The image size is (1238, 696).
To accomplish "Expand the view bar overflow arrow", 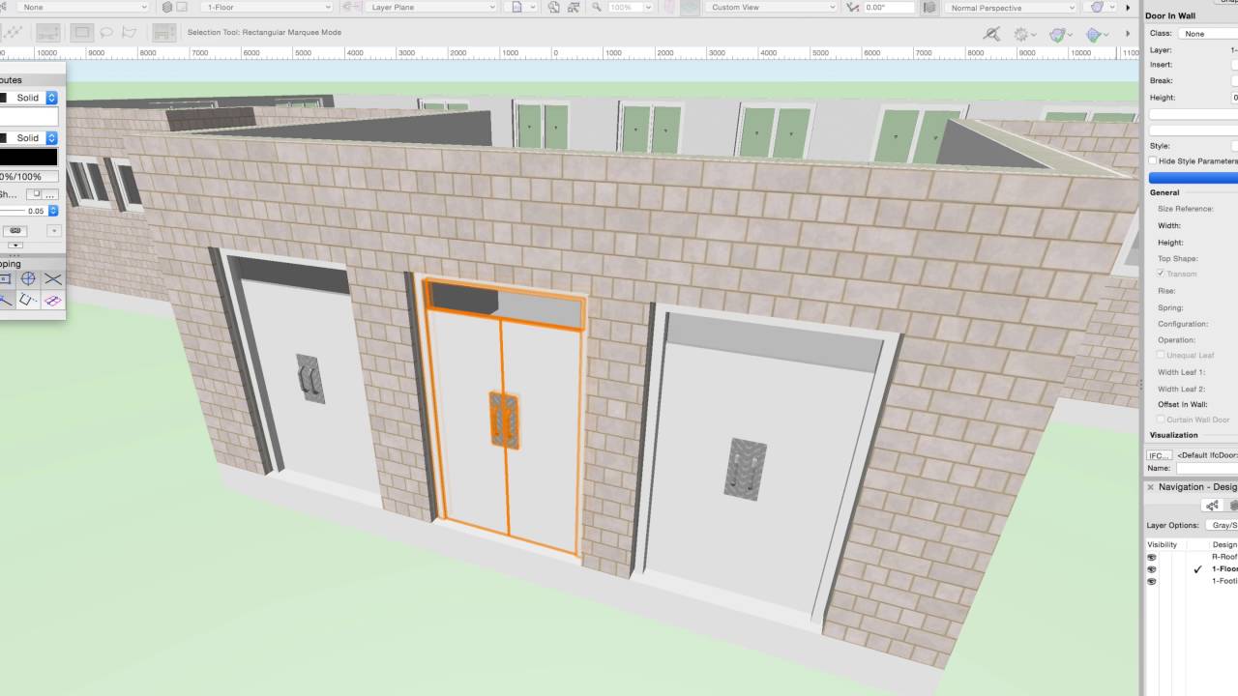I will [1128, 7].
